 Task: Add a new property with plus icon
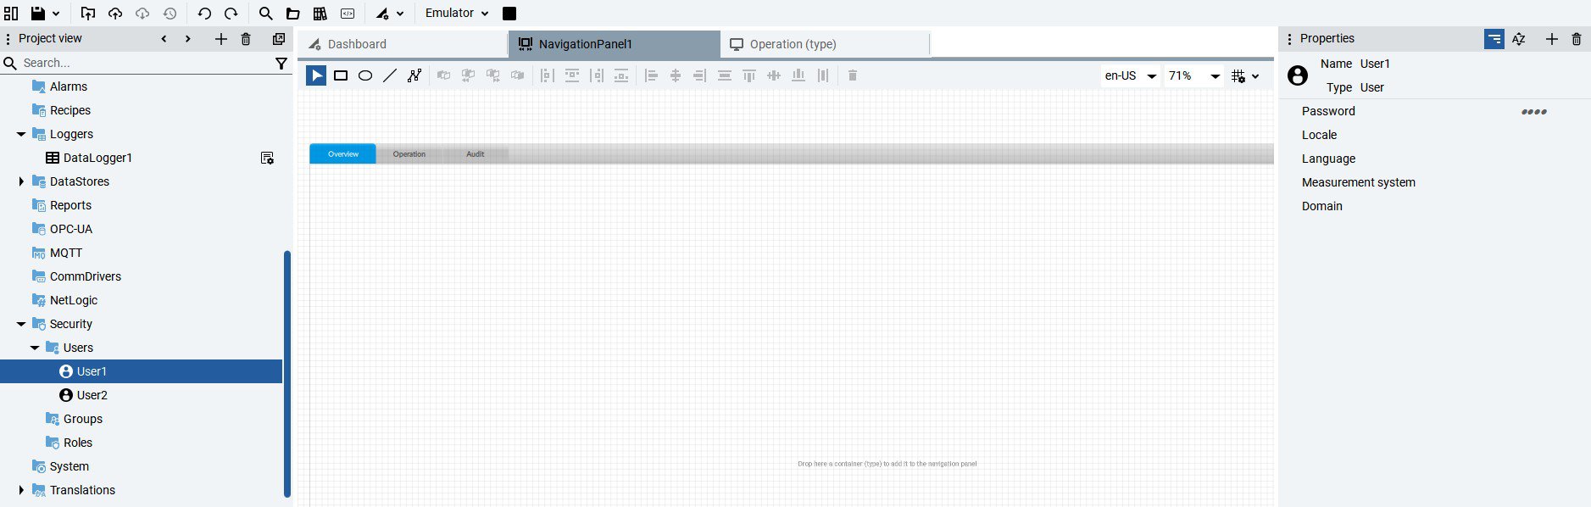point(1551,39)
